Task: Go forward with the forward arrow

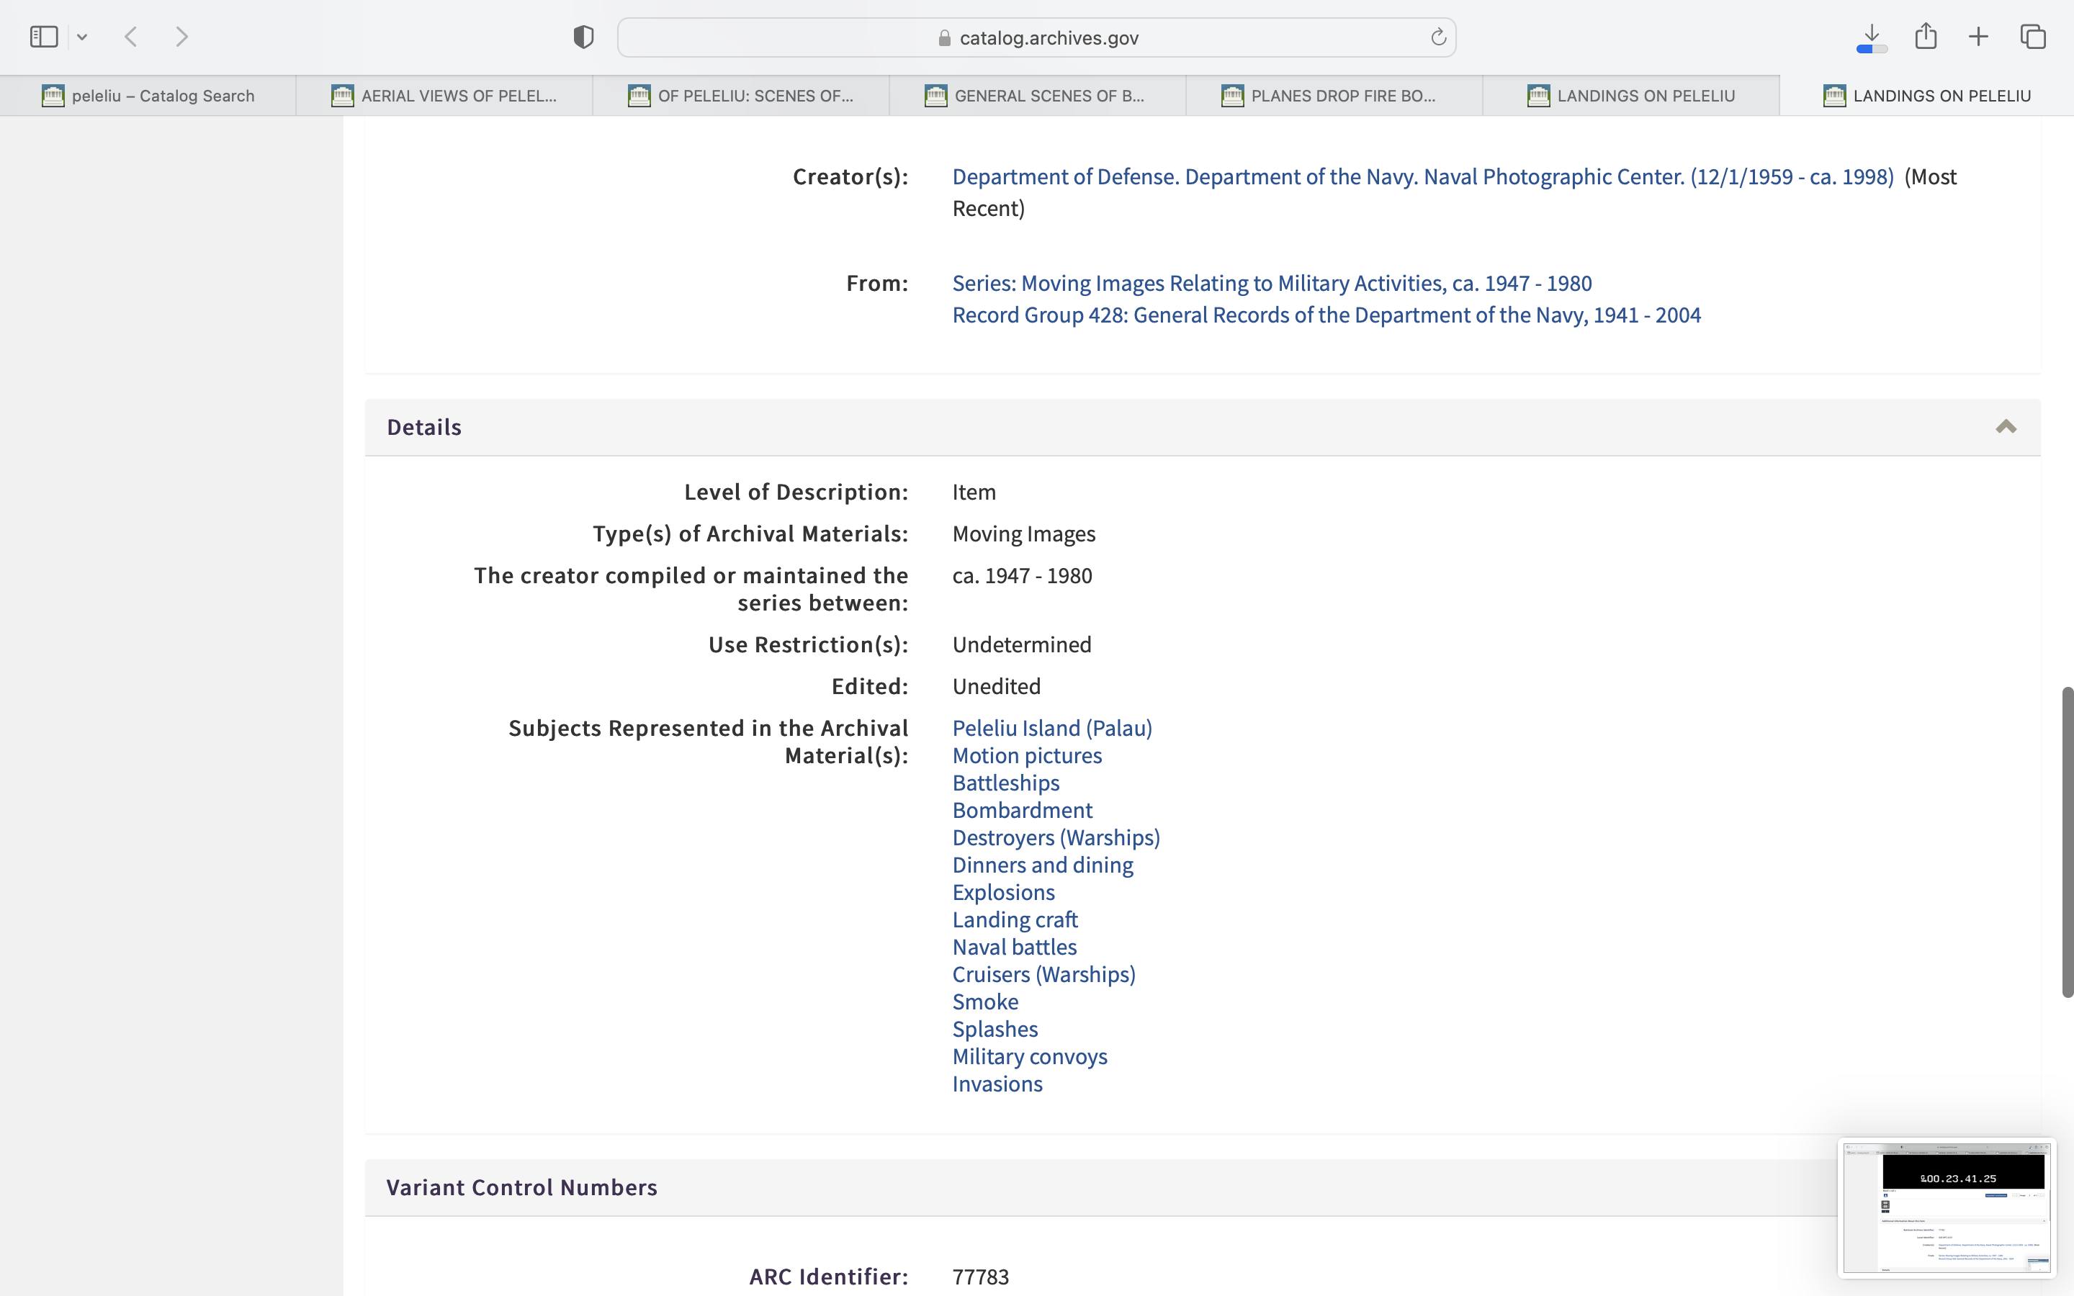Action: (x=181, y=37)
